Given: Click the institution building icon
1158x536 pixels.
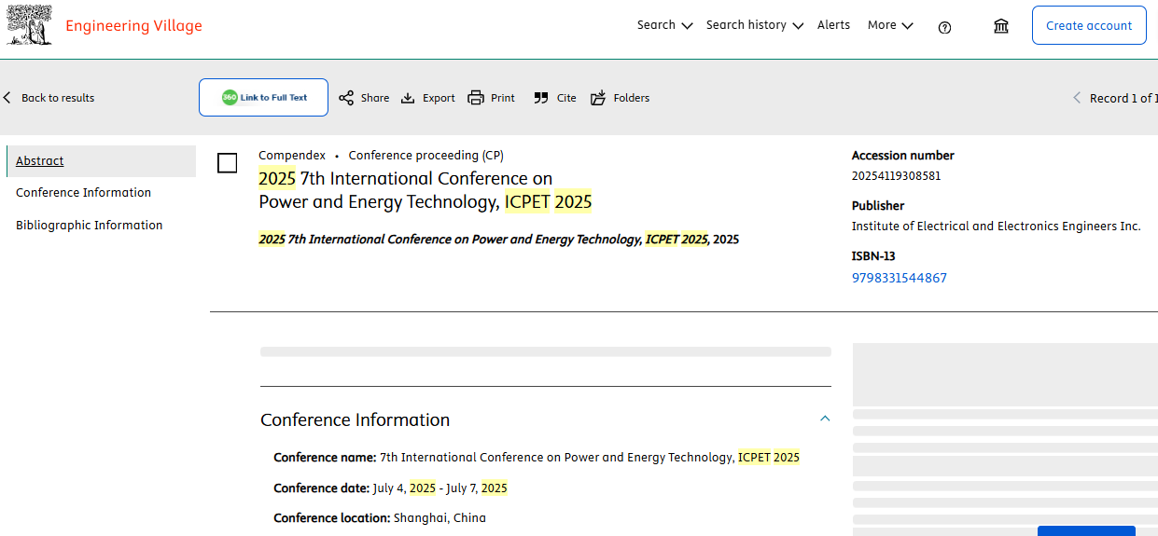Looking at the screenshot, I should tap(1001, 26).
